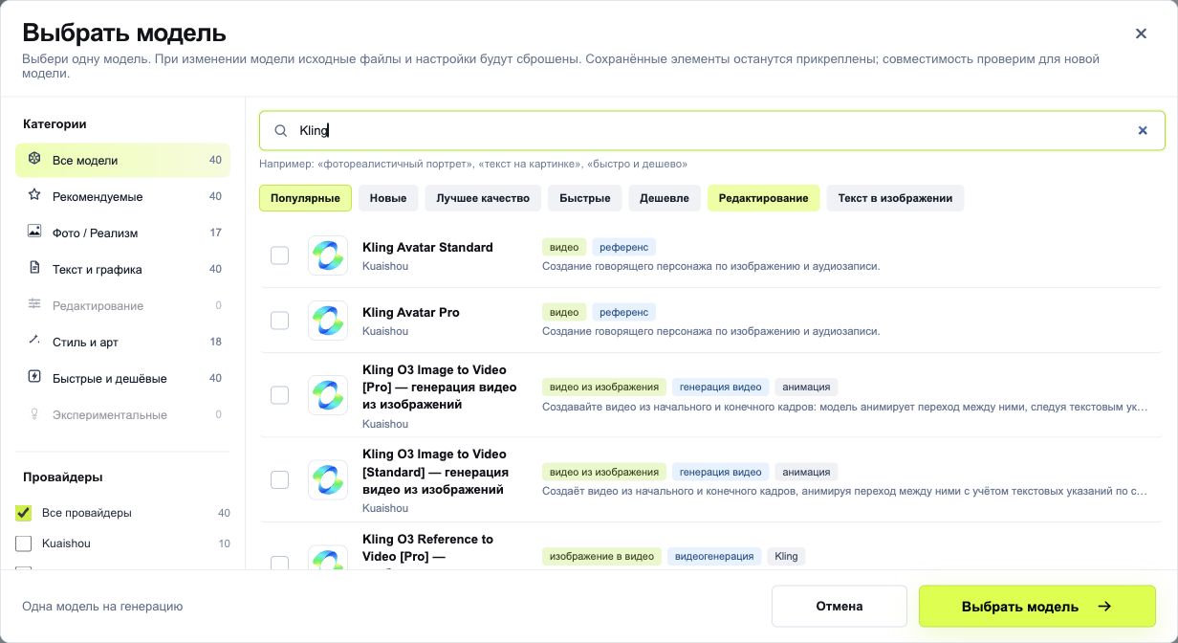
Task: Open the Фото / Реализм category
Action: (x=122, y=233)
